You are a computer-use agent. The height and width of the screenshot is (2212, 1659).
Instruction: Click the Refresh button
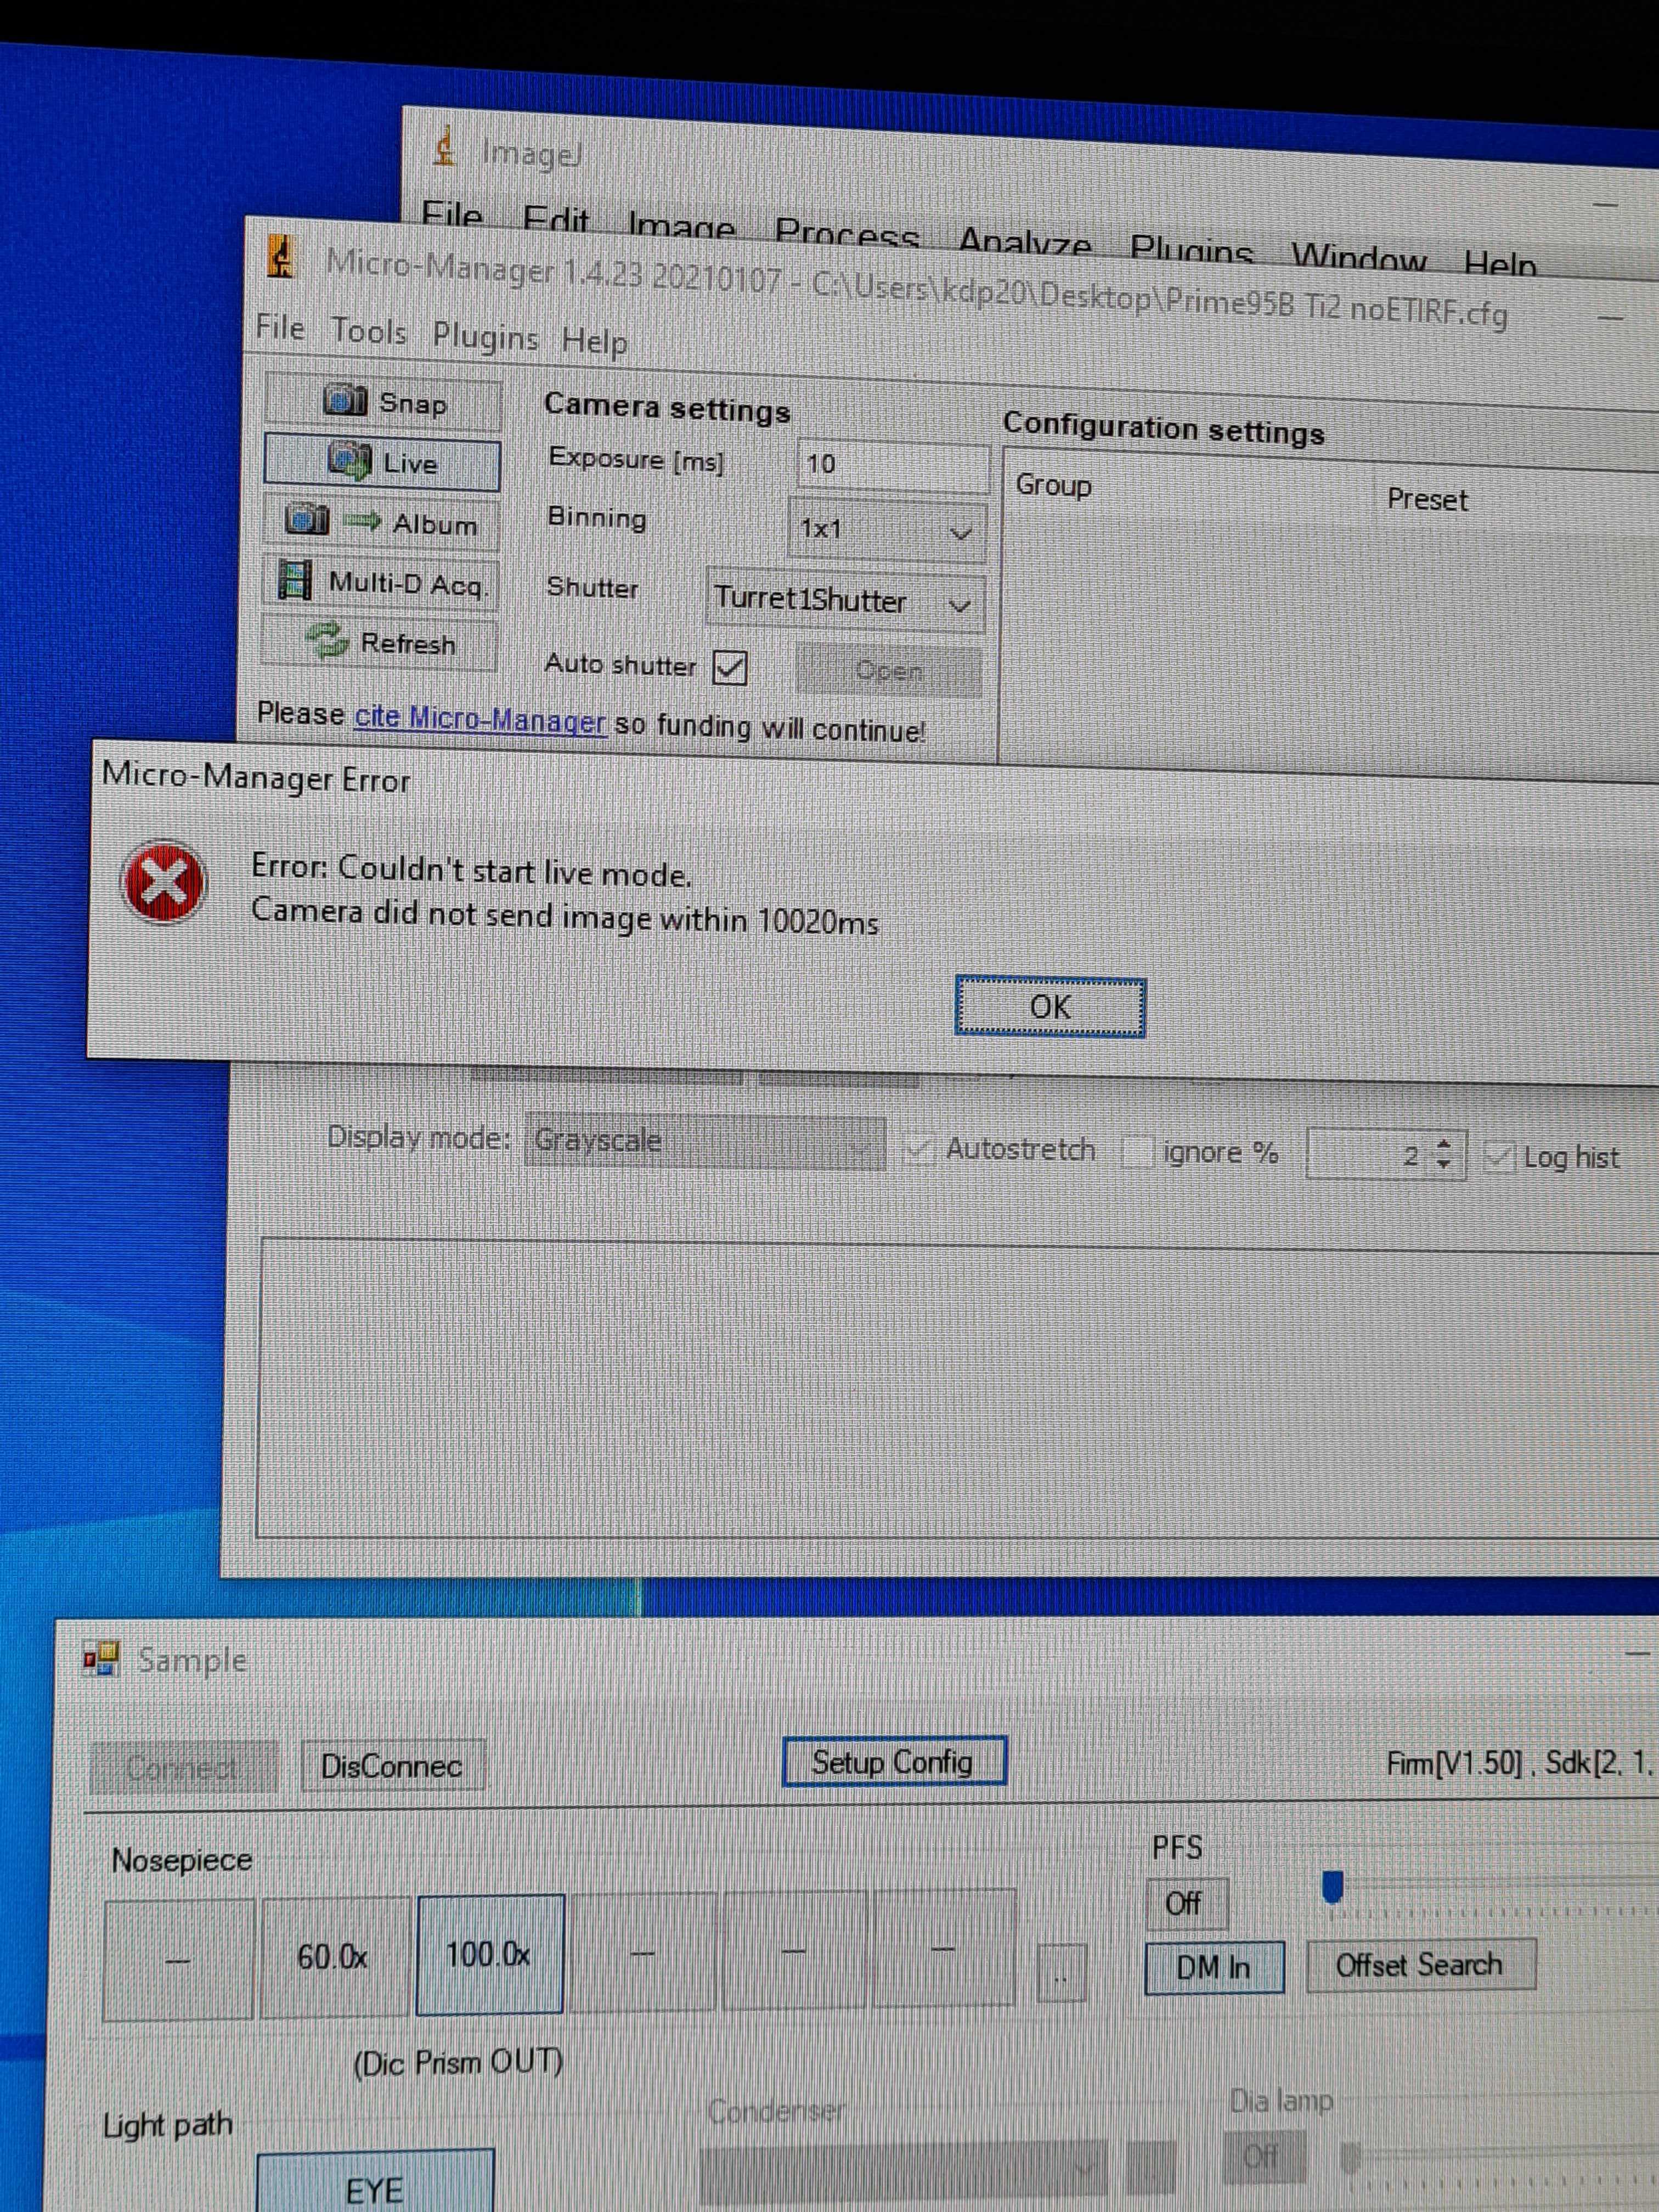pos(379,642)
